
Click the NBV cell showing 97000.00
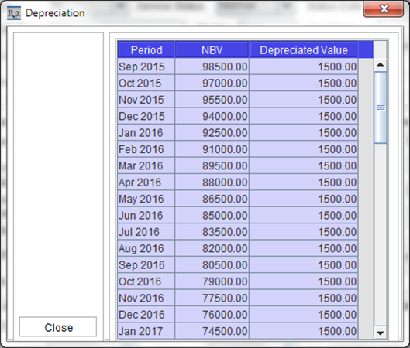pyautogui.click(x=212, y=84)
